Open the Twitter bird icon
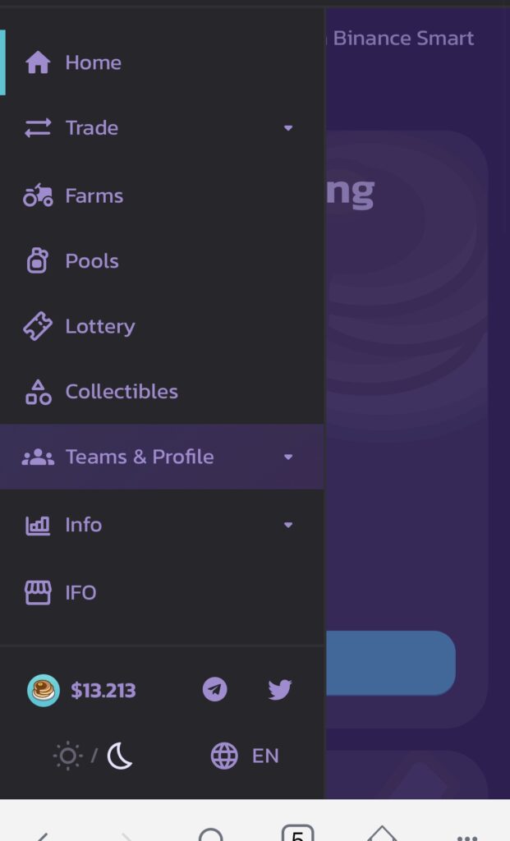The height and width of the screenshot is (841, 510). click(280, 689)
